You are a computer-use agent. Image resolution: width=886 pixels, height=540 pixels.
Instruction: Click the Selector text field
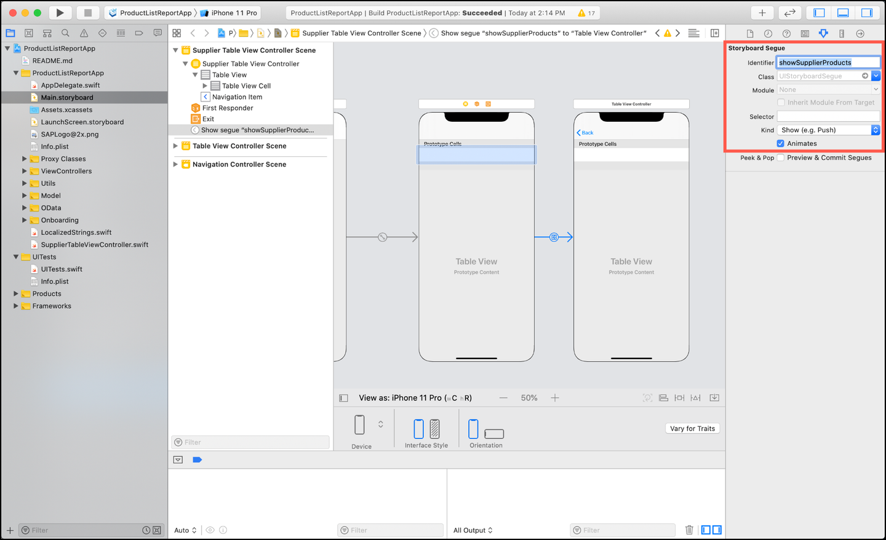(828, 116)
